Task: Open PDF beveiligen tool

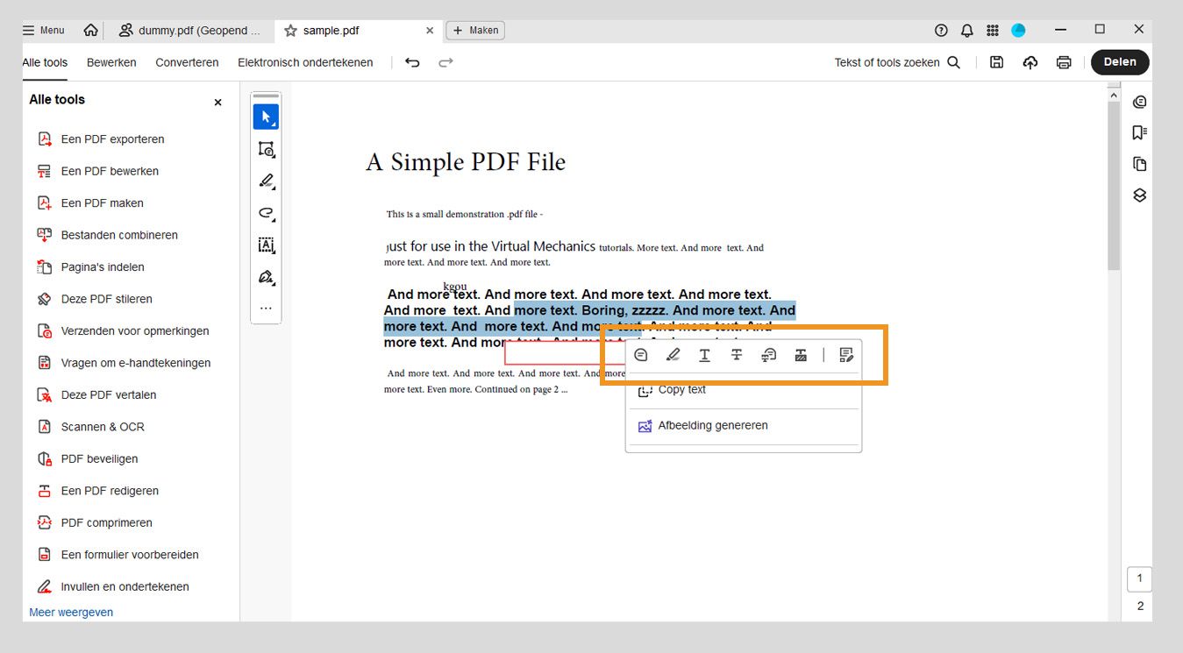Action: (98, 459)
